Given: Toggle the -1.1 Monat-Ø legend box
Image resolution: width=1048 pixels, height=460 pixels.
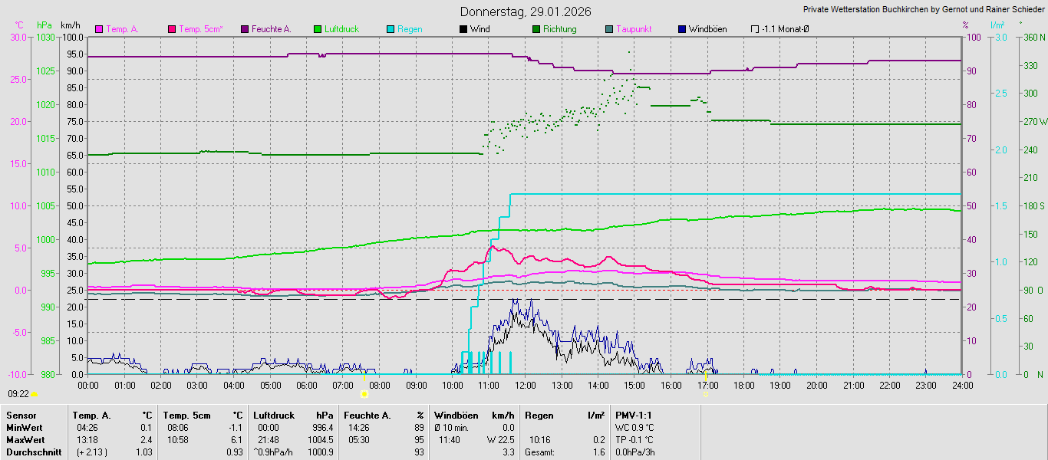Looking at the screenshot, I should (755, 29).
